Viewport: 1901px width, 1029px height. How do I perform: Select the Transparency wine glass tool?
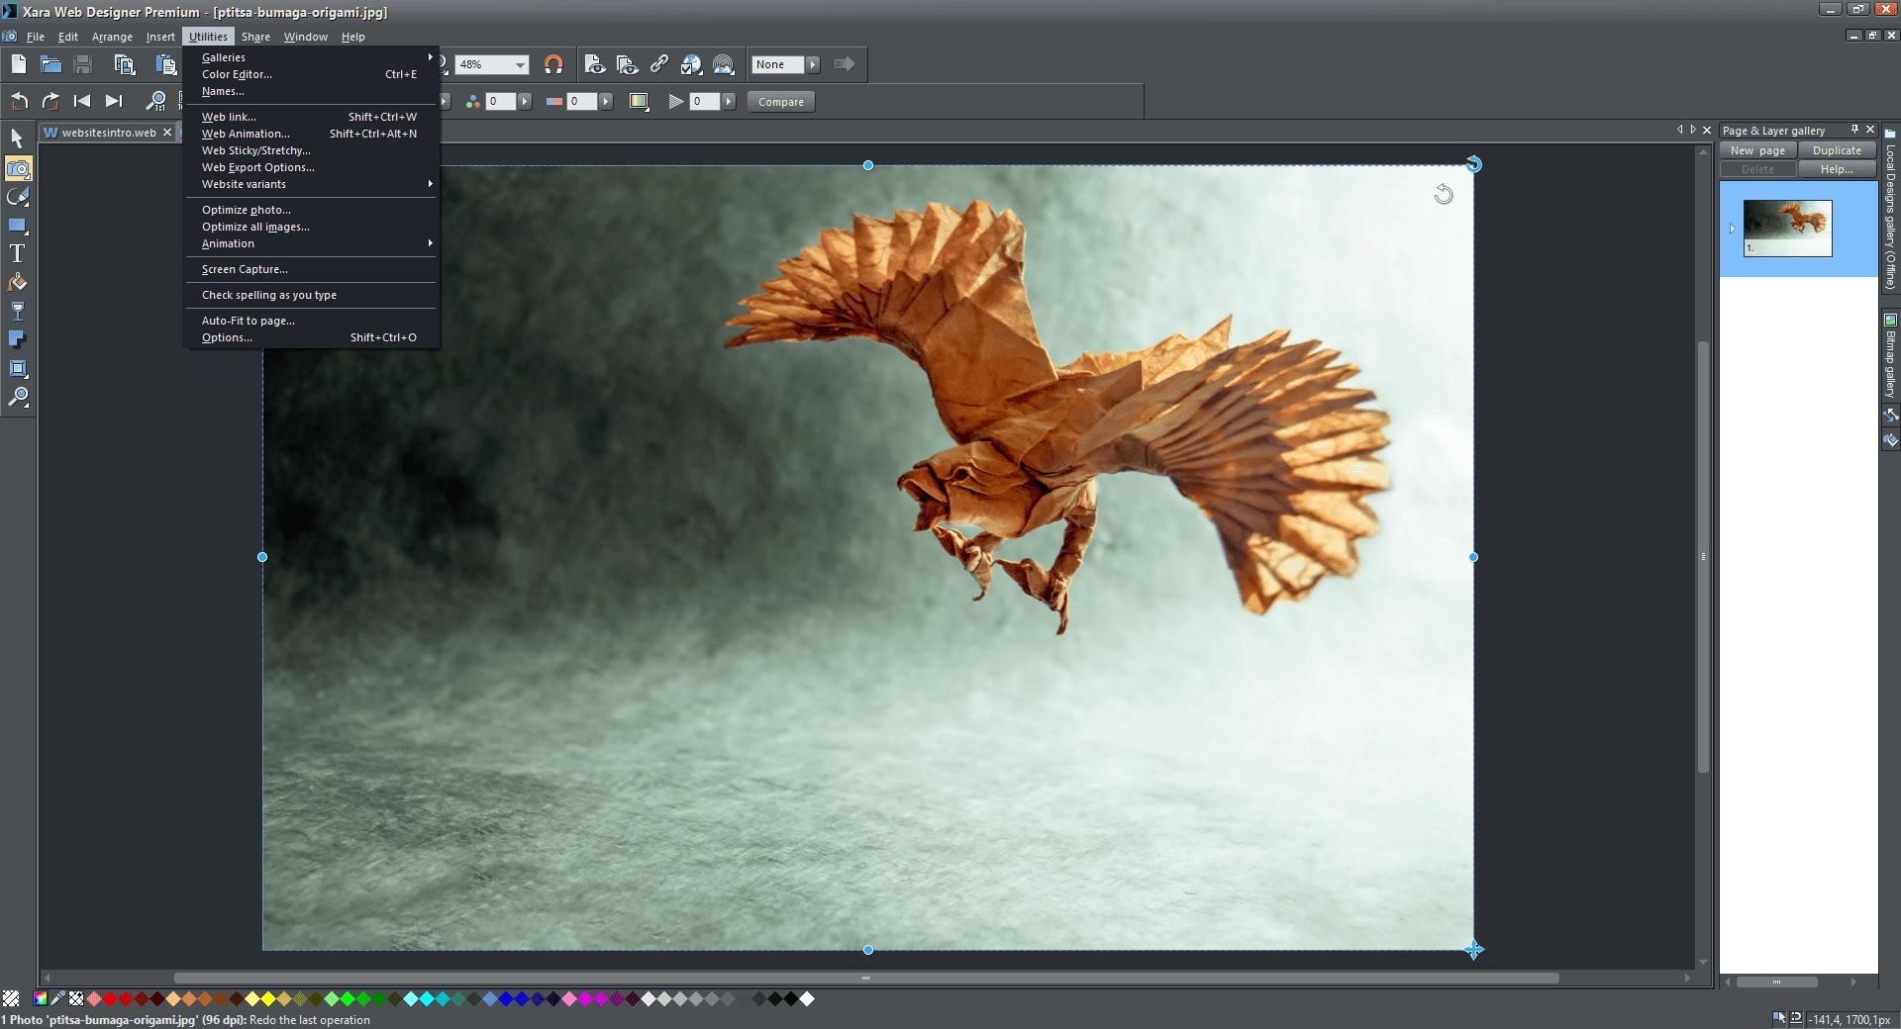[18, 311]
